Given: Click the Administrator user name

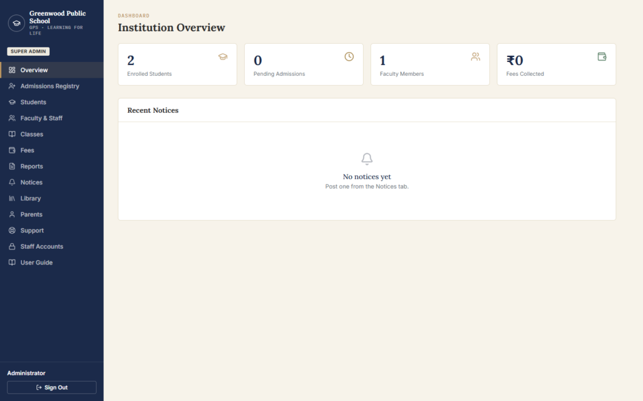Looking at the screenshot, I should click(26, 373).
